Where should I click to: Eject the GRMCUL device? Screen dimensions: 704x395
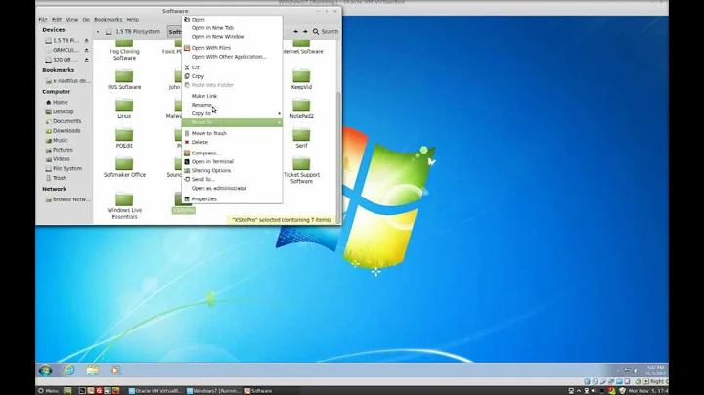coord(87,50)
